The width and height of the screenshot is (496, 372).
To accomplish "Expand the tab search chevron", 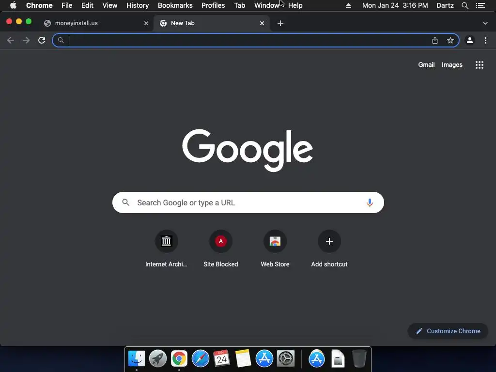I will pos(485,23).
